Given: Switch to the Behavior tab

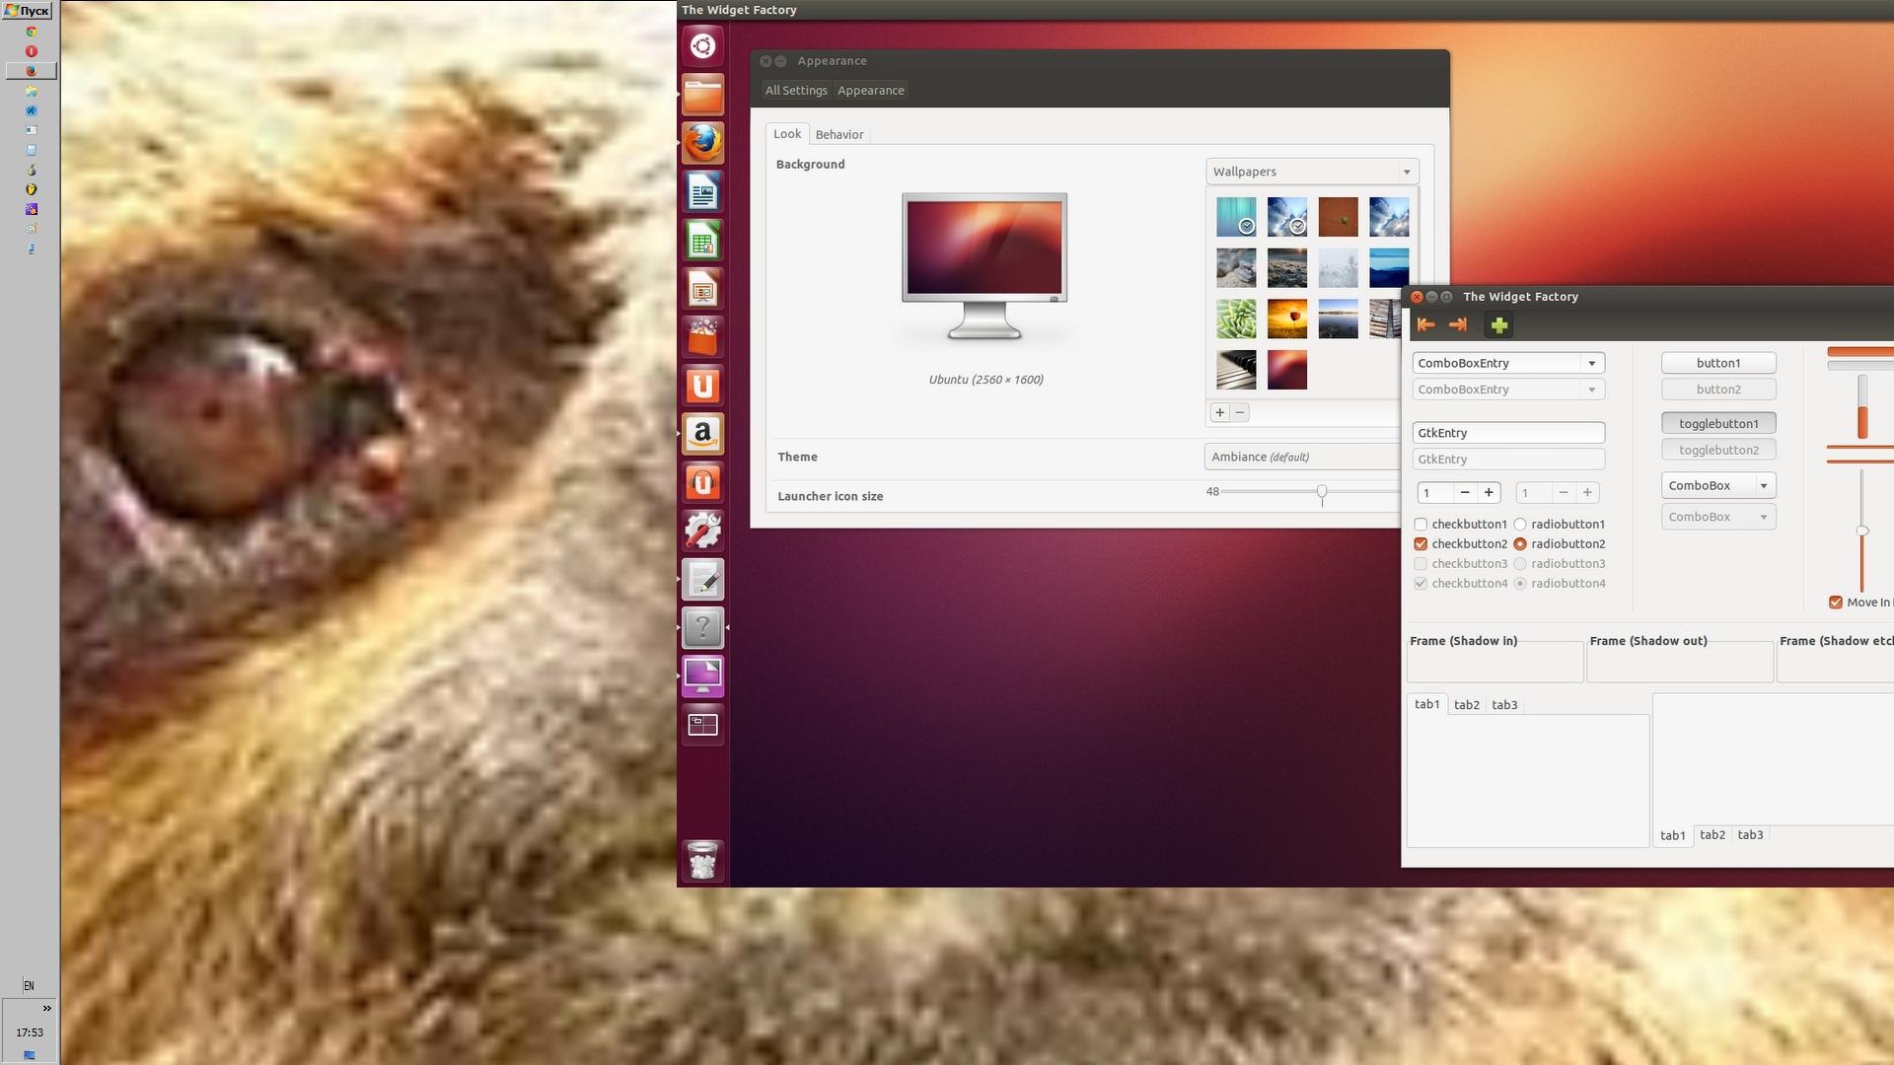Looking at the screenshot, I should [838, 135].
